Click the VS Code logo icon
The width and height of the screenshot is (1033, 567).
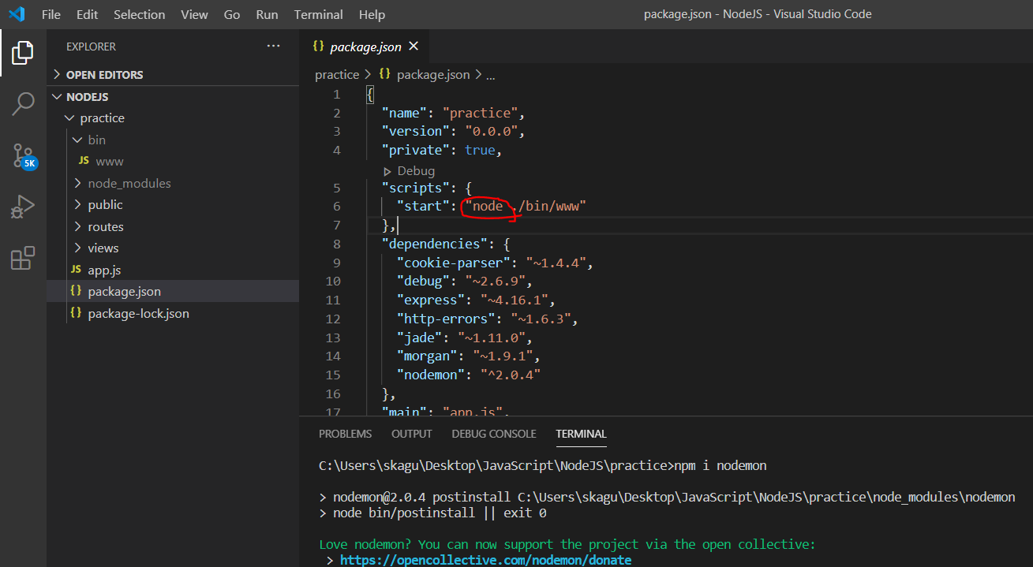tap(17, 14)
